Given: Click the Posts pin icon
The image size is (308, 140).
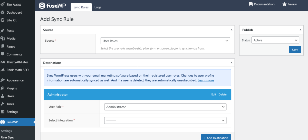Looking at the screenshot, I should [x=3, y=31].
